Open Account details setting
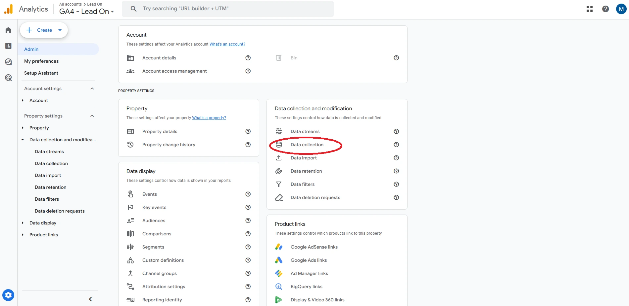The width and height of the screenshot is (629, 306). coord(159,58)
